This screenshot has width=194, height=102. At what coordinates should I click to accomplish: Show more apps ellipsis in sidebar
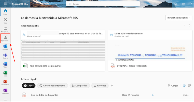(x=5, y=100)
